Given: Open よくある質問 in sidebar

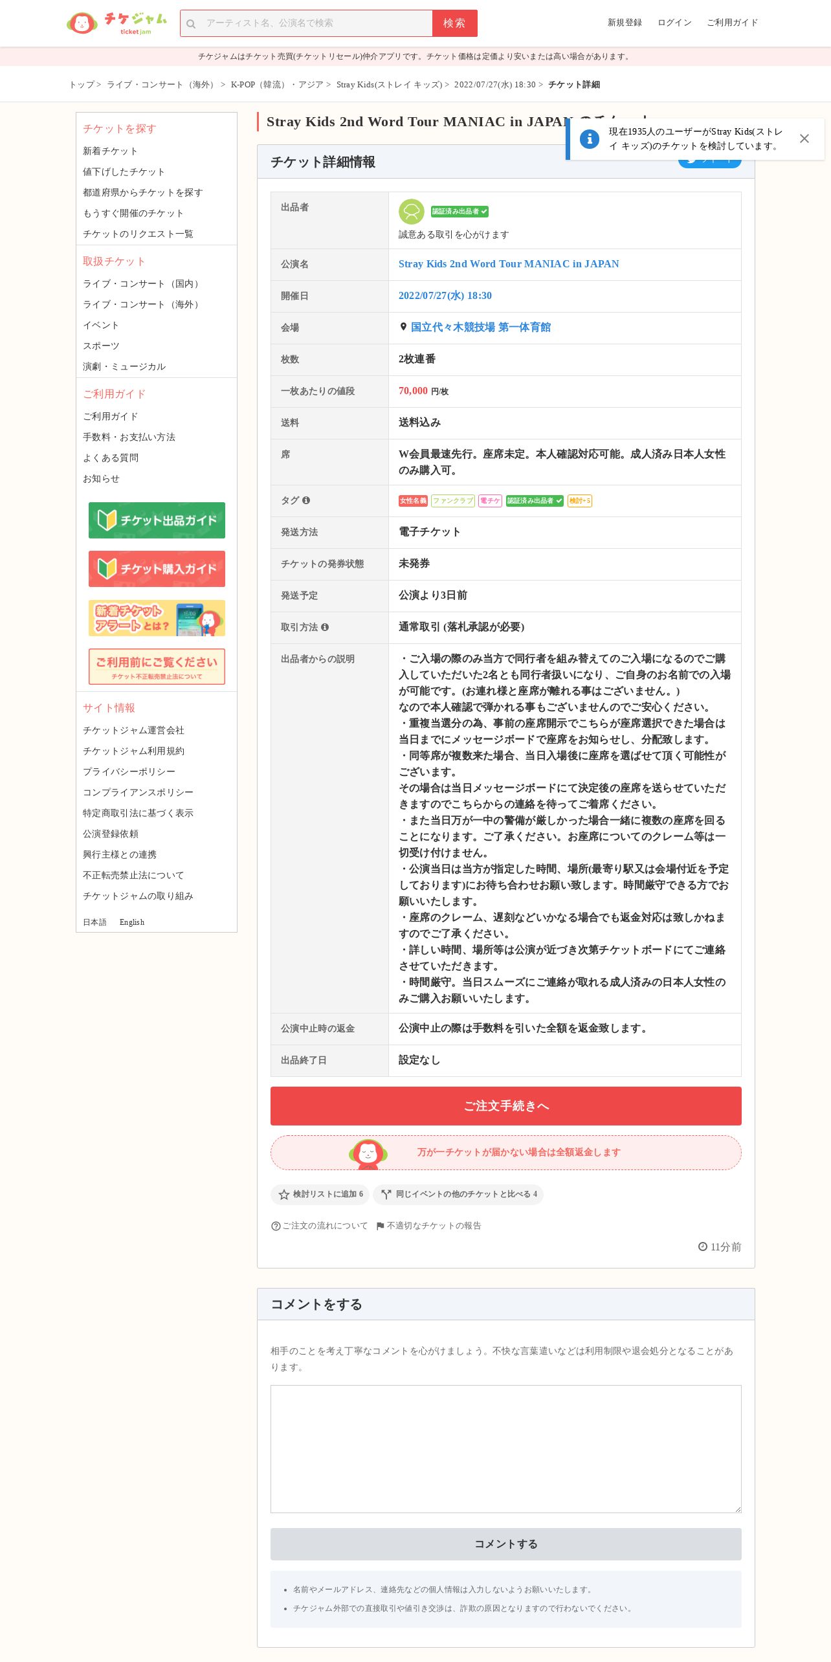Looking at the screenshot, I should point(111,458).
